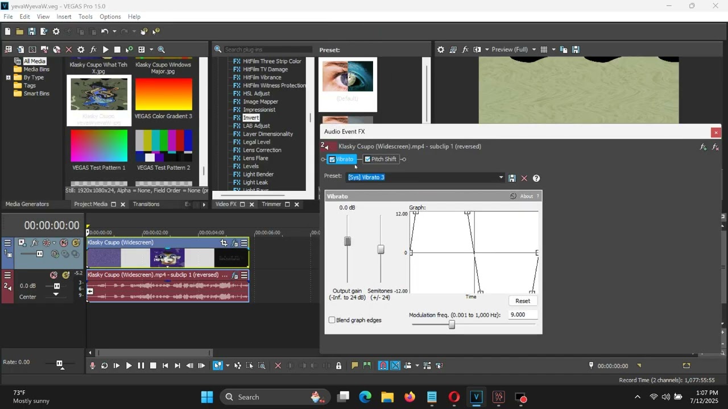Click the Vibrato About button
The width and height of the screenshot is (728, 409).
point(527,196)
